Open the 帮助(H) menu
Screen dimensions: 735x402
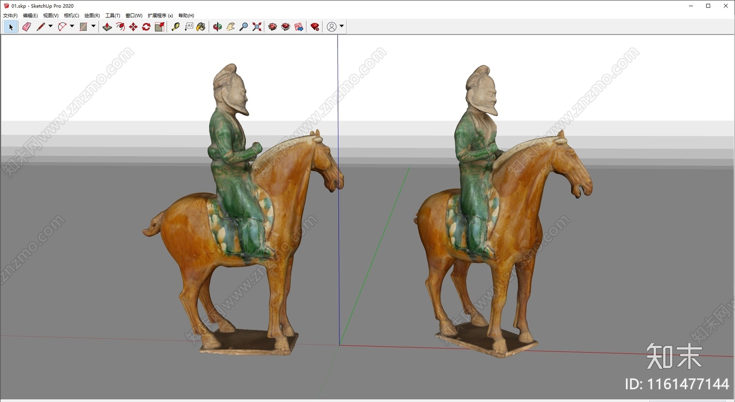(x=186, y=16)
